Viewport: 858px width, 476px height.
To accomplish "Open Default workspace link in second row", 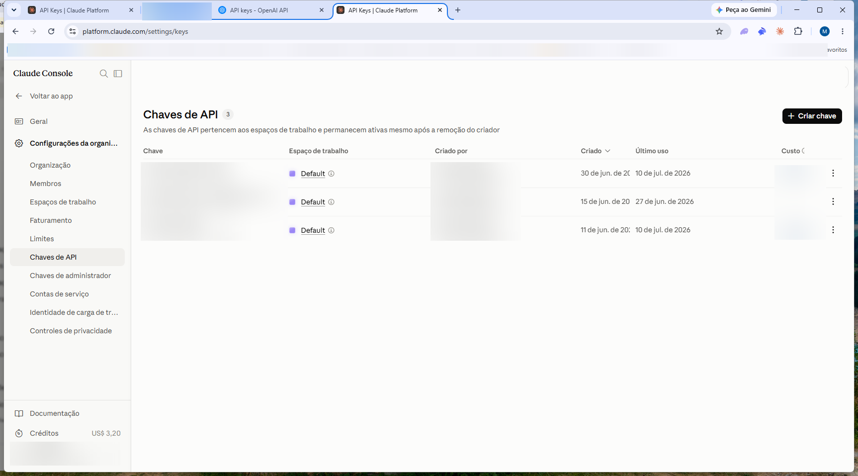I will [313, 202].
